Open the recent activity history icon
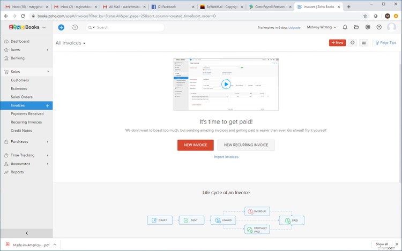Viewport: 402px width, 251px height. coord(75,27)
